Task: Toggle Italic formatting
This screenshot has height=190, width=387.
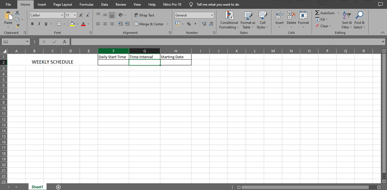Action: click(39, 24)
